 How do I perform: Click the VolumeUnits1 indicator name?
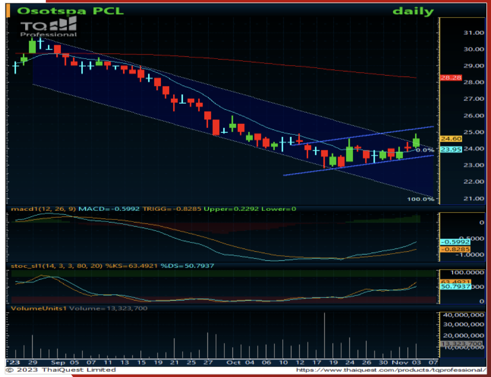pos(39,309)
